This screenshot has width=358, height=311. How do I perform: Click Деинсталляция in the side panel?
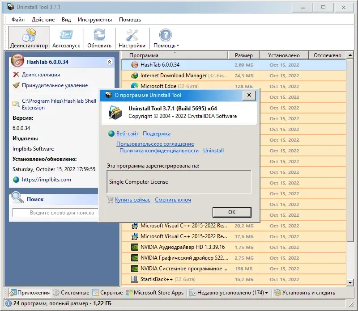(x=41, y=75)
